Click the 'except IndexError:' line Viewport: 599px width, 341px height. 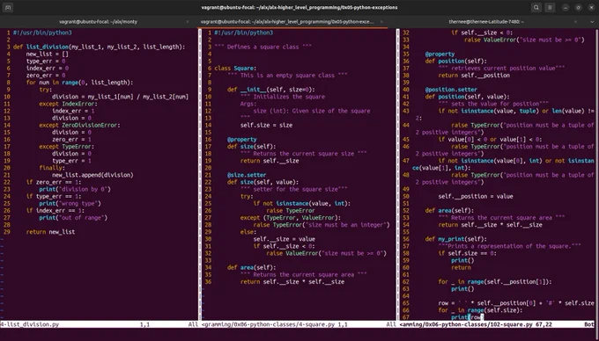point(69,104)
